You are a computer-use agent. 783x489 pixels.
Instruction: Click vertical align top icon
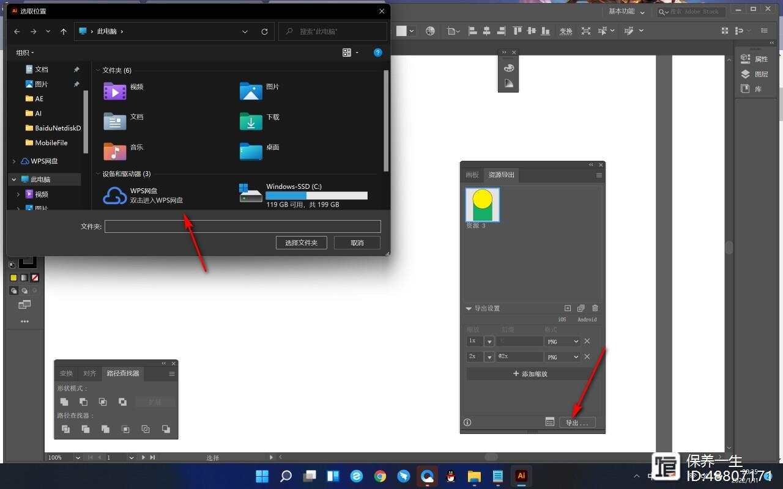point(518,31)
